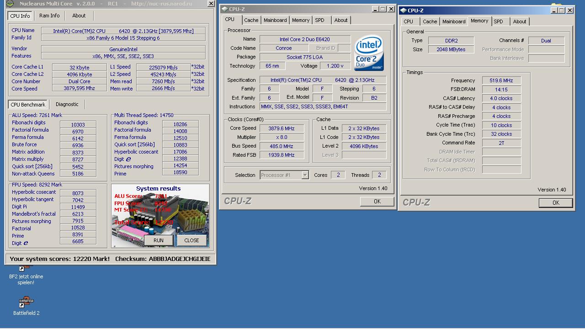Open Memory tab in first CPU-Z window

tap(301, 20)
